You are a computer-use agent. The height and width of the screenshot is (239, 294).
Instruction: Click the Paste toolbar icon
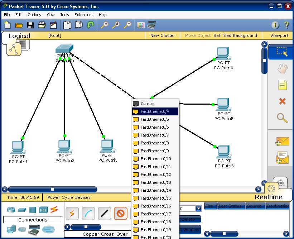coord(79,25)
